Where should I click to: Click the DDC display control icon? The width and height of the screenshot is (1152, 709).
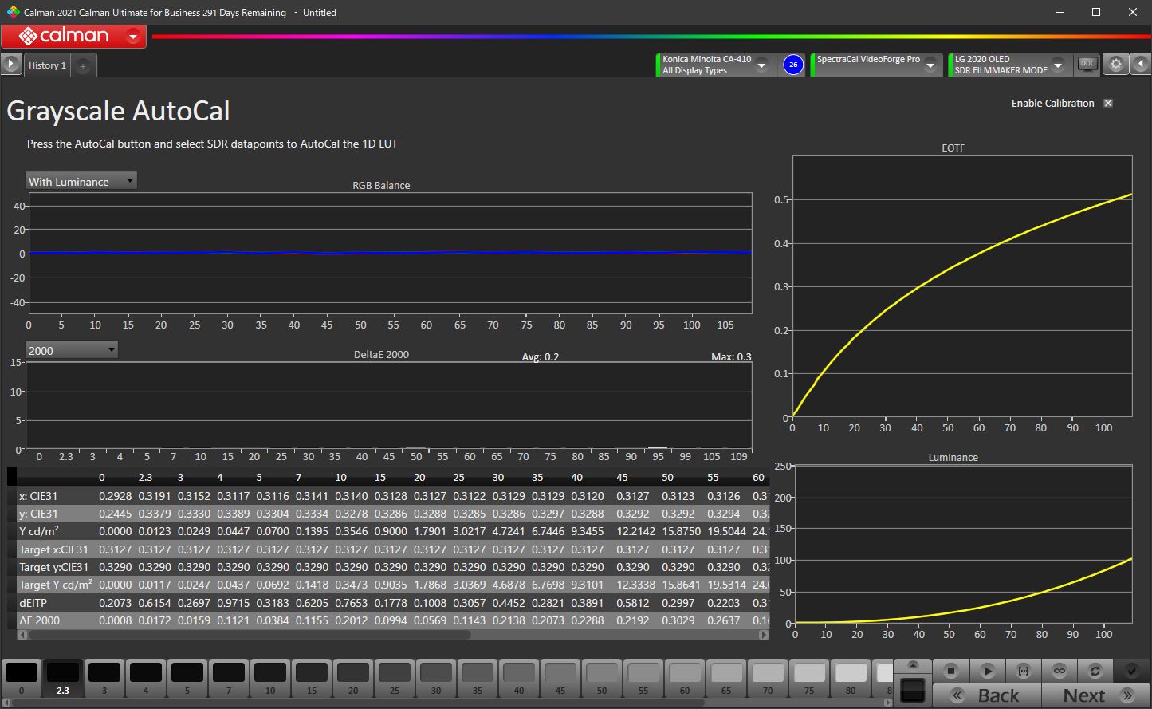pyautogui.click(x=1087, y=65)
